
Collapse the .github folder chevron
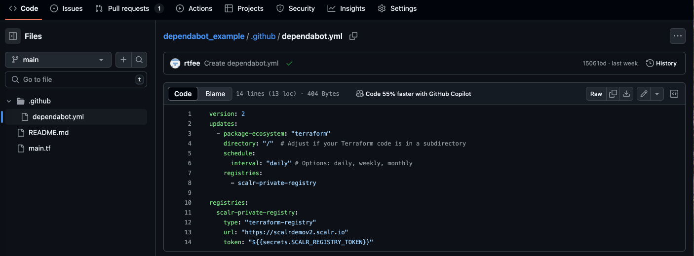(9, 101)
